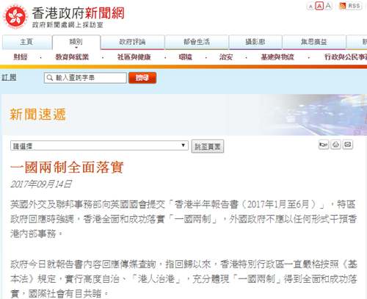Email this article via envelope icon

348,145
